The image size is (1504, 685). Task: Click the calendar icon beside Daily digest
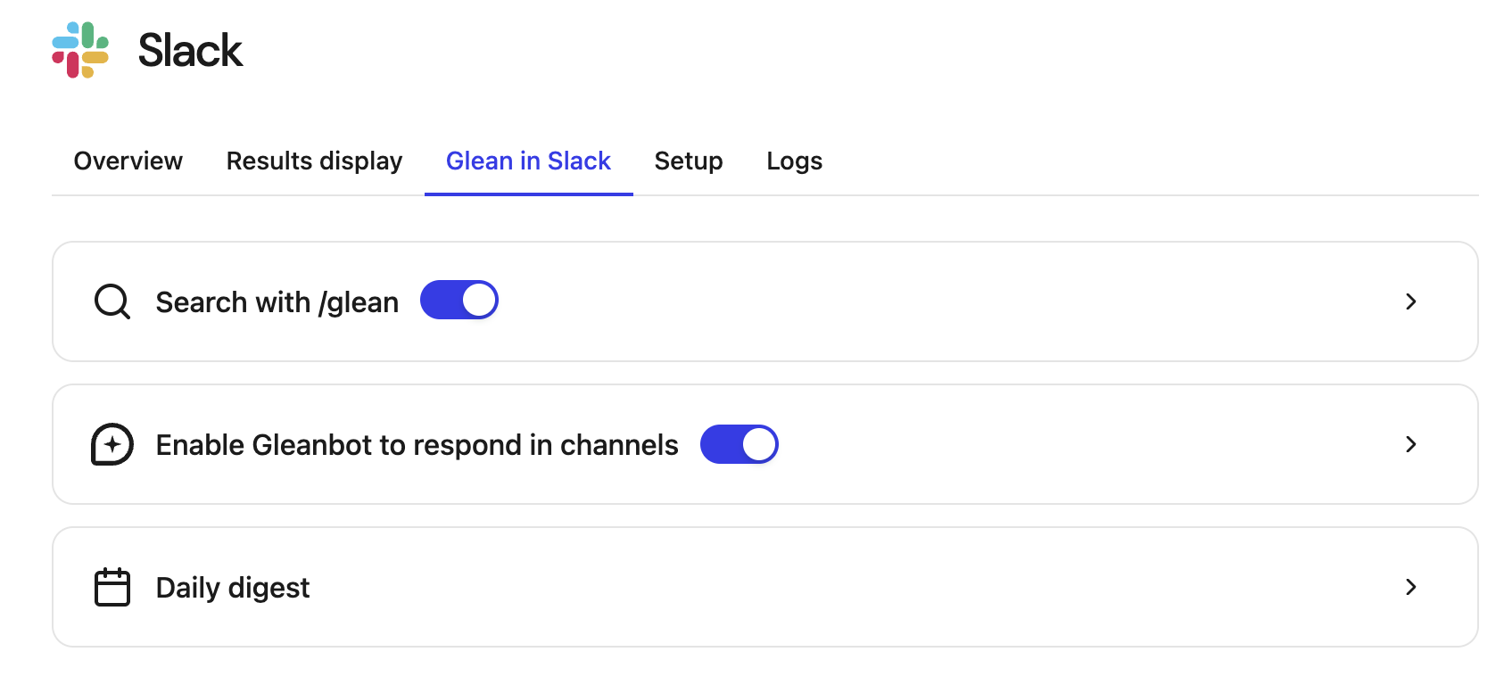[x=111, y=587]
